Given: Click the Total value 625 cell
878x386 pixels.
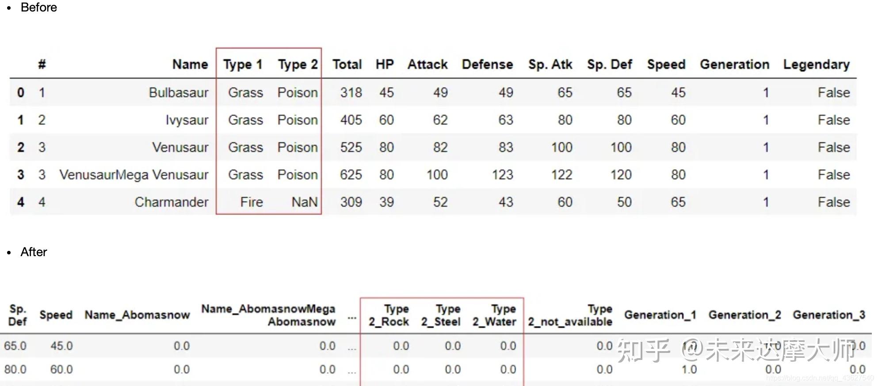Looking at the screenshot, I should point(351,175).
